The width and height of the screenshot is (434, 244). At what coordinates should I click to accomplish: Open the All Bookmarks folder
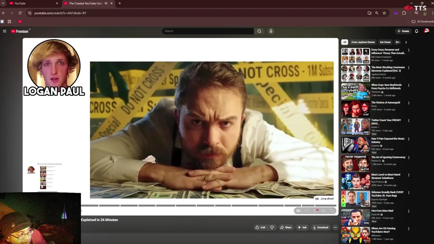[422, 21]
